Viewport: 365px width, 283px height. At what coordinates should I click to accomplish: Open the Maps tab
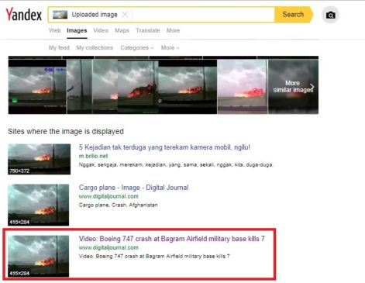point(122,30)
